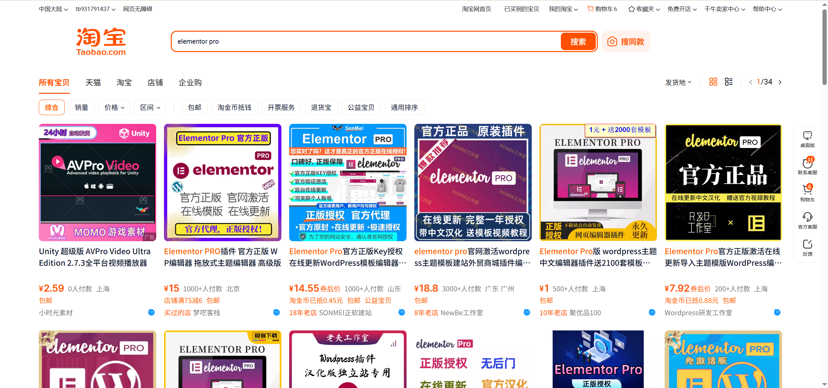Click the orange 搜索 search button

click(x=578, y=41)
